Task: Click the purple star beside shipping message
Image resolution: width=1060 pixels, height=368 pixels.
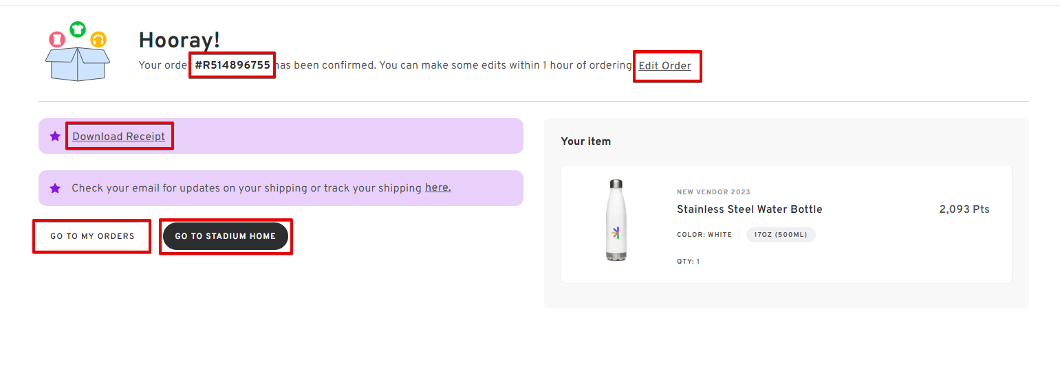Action: 55,188
